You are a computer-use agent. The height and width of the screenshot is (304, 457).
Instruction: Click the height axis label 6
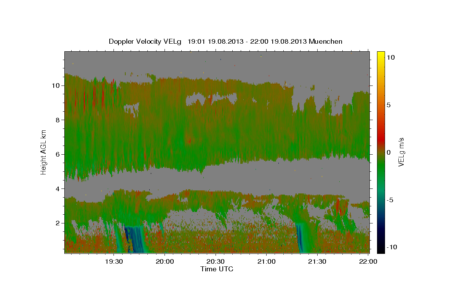click(x=58, y=154)
